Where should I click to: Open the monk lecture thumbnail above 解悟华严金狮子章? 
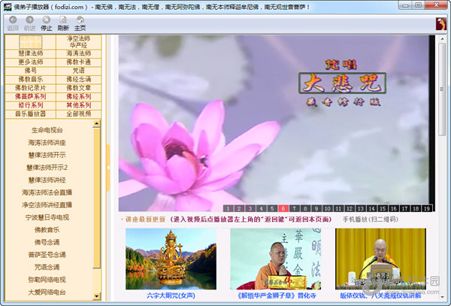click(276, 259)
